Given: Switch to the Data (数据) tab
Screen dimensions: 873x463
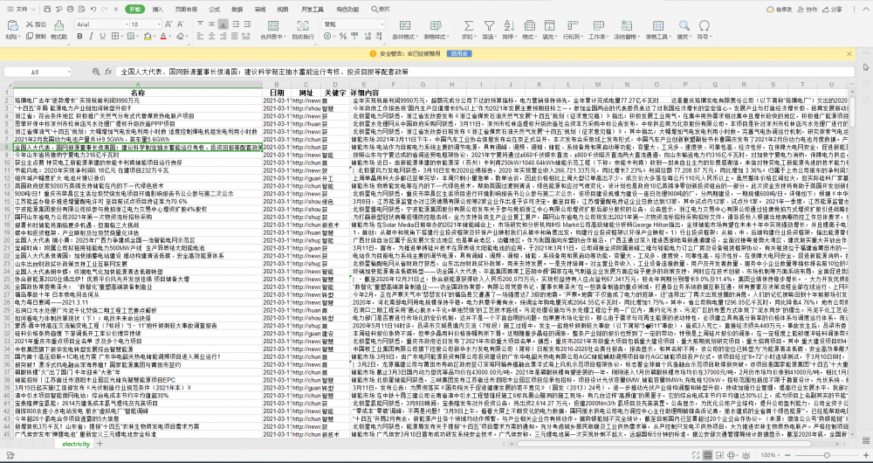Looking at the screenshot, I should pyautogui.click(x=237, y=10).
